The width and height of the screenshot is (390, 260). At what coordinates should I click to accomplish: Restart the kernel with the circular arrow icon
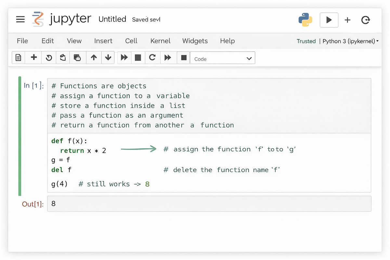152,58
